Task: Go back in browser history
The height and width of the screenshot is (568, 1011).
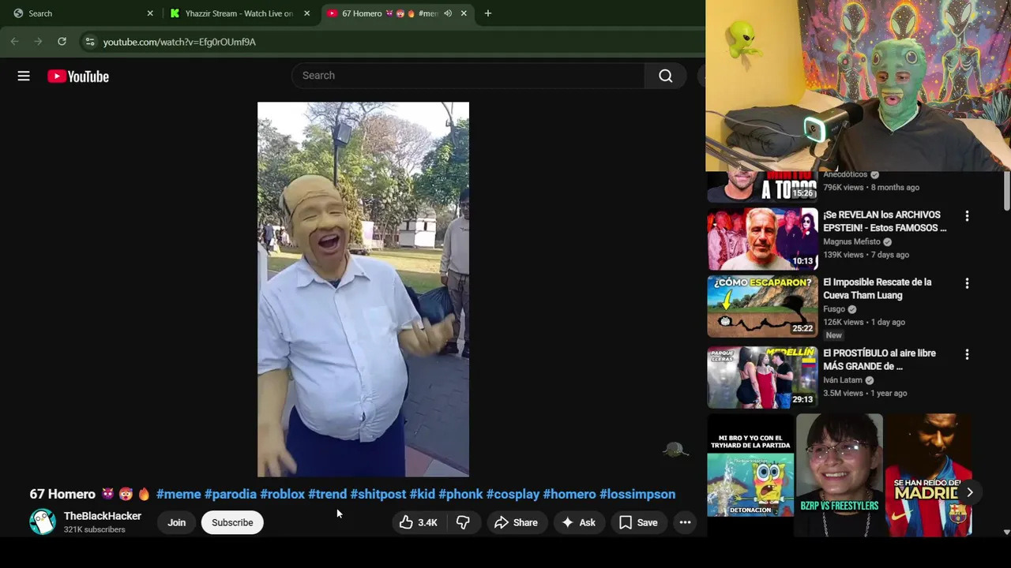Action: click(x=14, y=41)
